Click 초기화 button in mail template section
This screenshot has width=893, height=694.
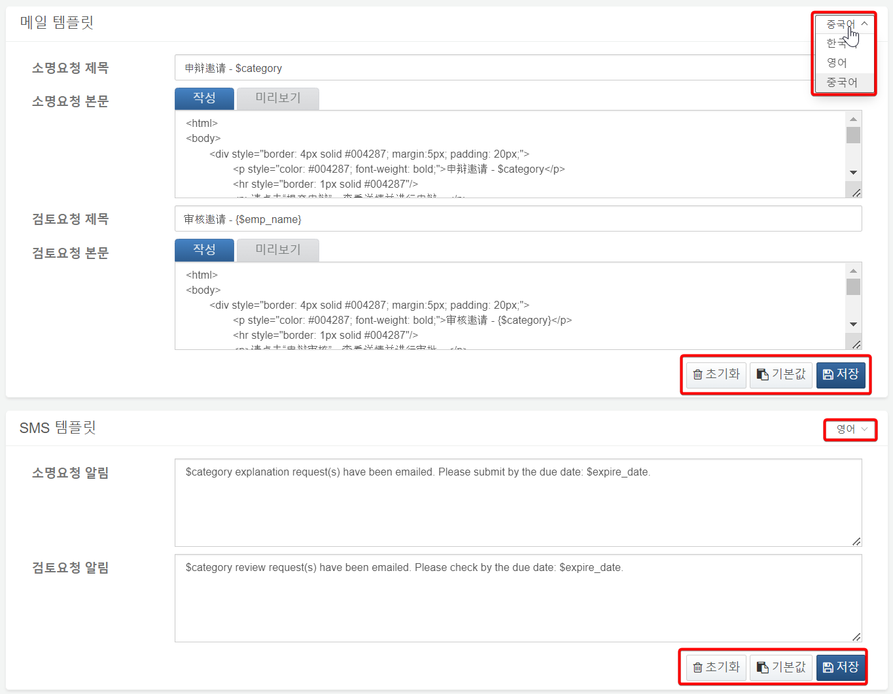pos(716,375)
